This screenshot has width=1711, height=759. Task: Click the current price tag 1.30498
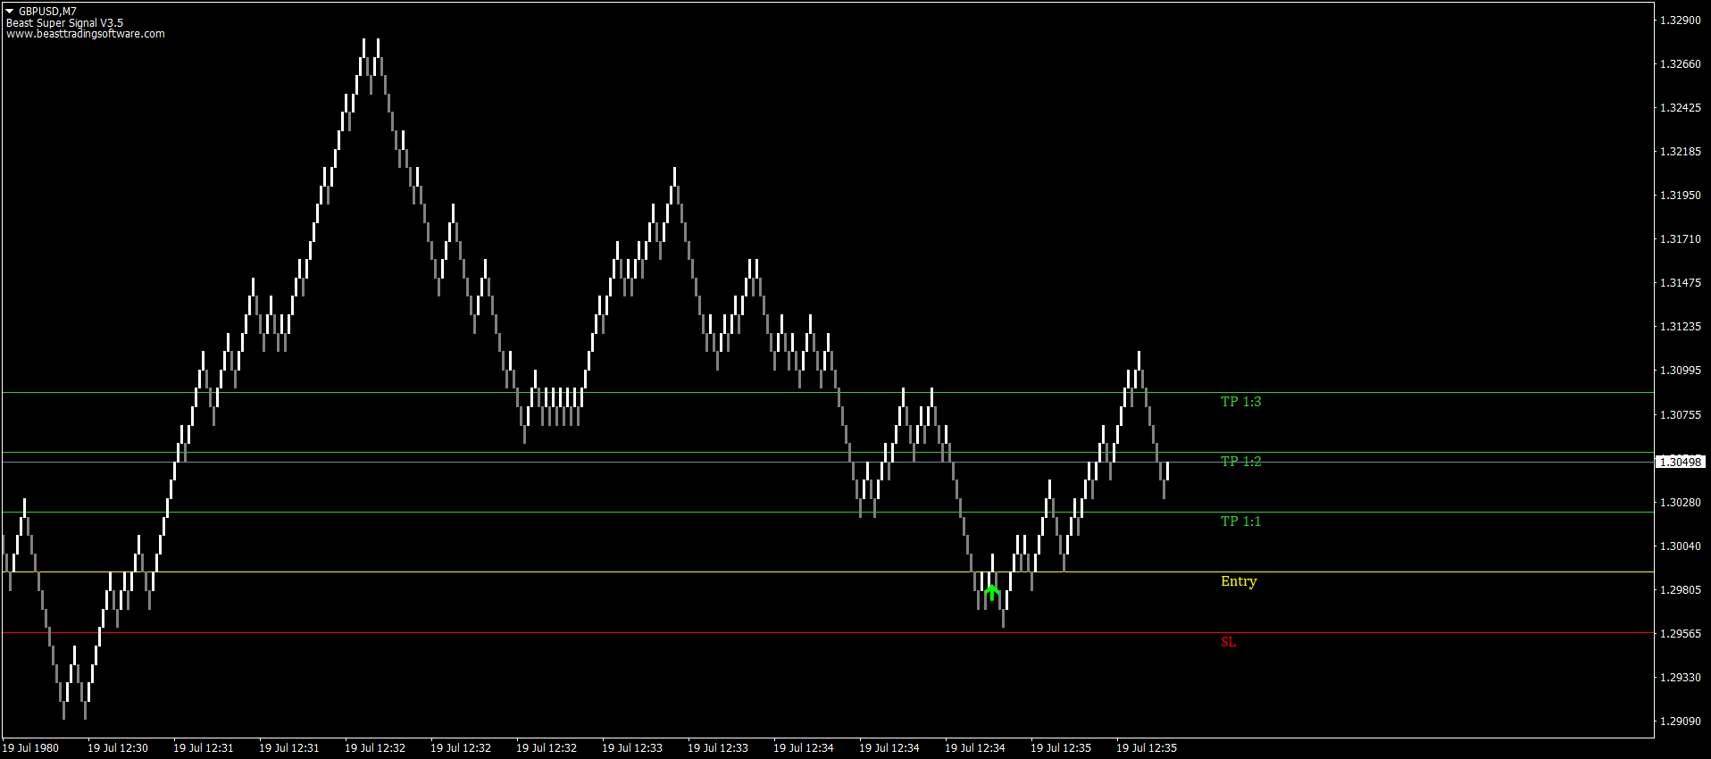[x=1680, y=462]
